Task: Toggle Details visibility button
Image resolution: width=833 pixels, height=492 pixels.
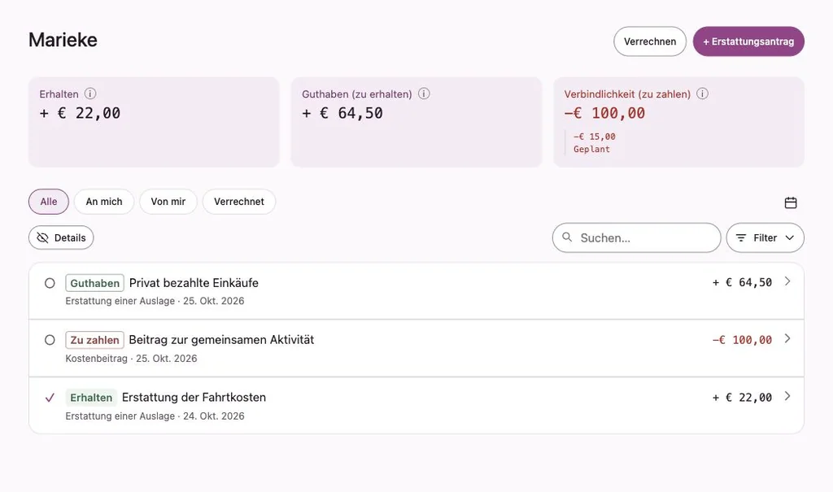Action: tap(61, 237)
